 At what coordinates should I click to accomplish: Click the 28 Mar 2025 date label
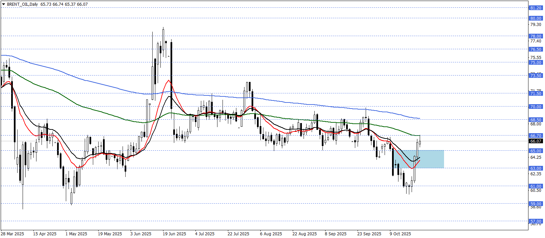coord(12,234)
